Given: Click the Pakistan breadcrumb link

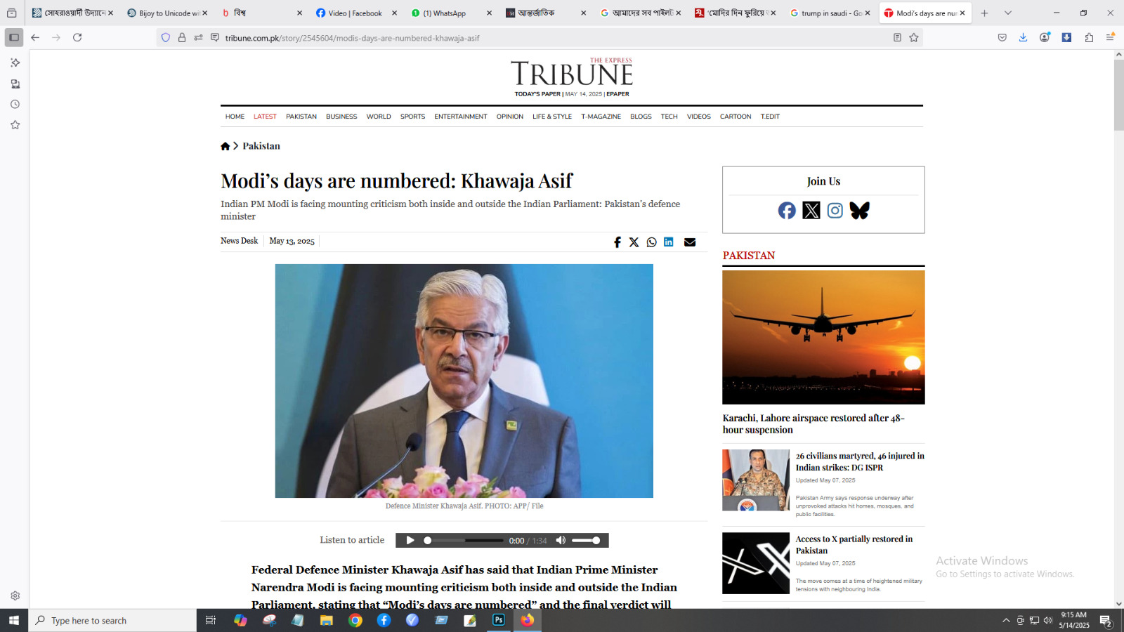Looking at the screenshot, I should pos(261,146).
